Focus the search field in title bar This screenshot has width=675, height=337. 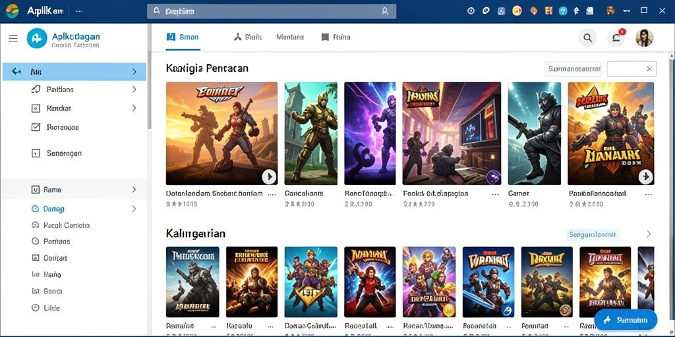pos(271,11)
